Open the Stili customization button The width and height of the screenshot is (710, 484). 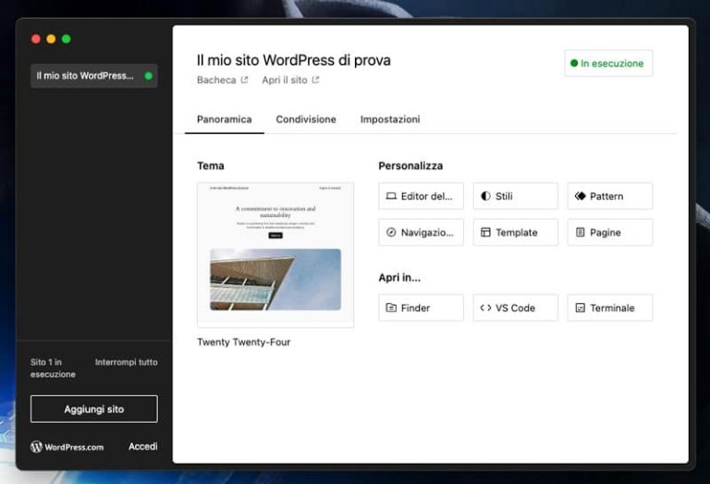(x=515, y=196)
